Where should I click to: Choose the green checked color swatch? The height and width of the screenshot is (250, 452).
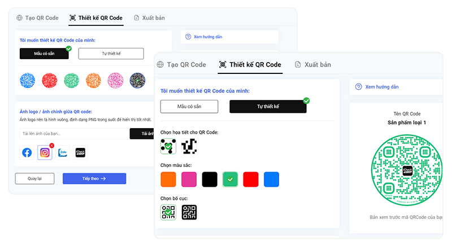(x=230, y=179)
